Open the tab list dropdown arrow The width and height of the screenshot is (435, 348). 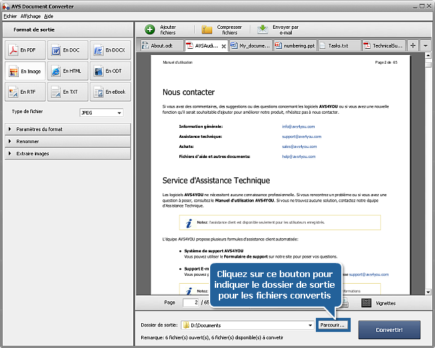[x=425, y=46]
